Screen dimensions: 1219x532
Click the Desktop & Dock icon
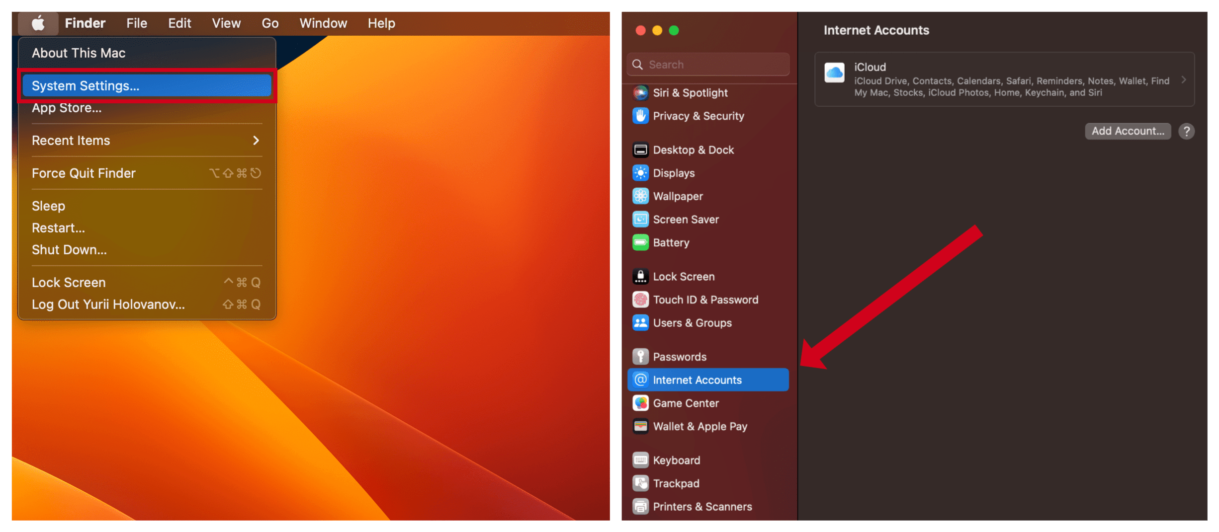(640, 150)
